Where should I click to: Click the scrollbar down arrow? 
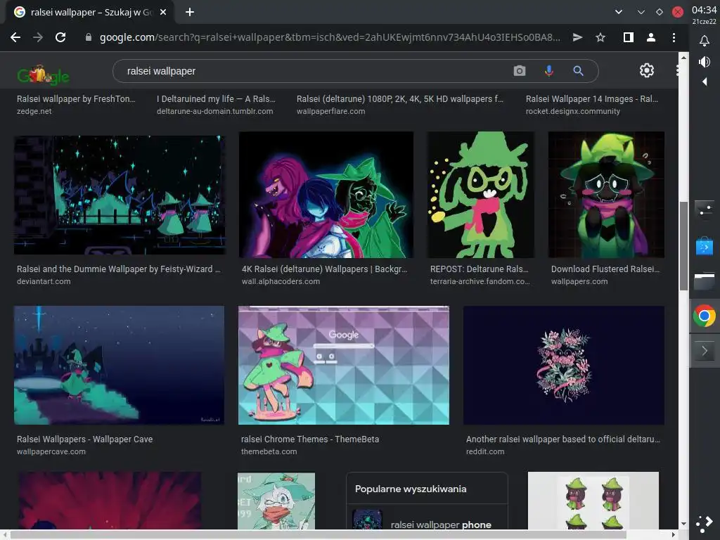click(x=683, y=524)
